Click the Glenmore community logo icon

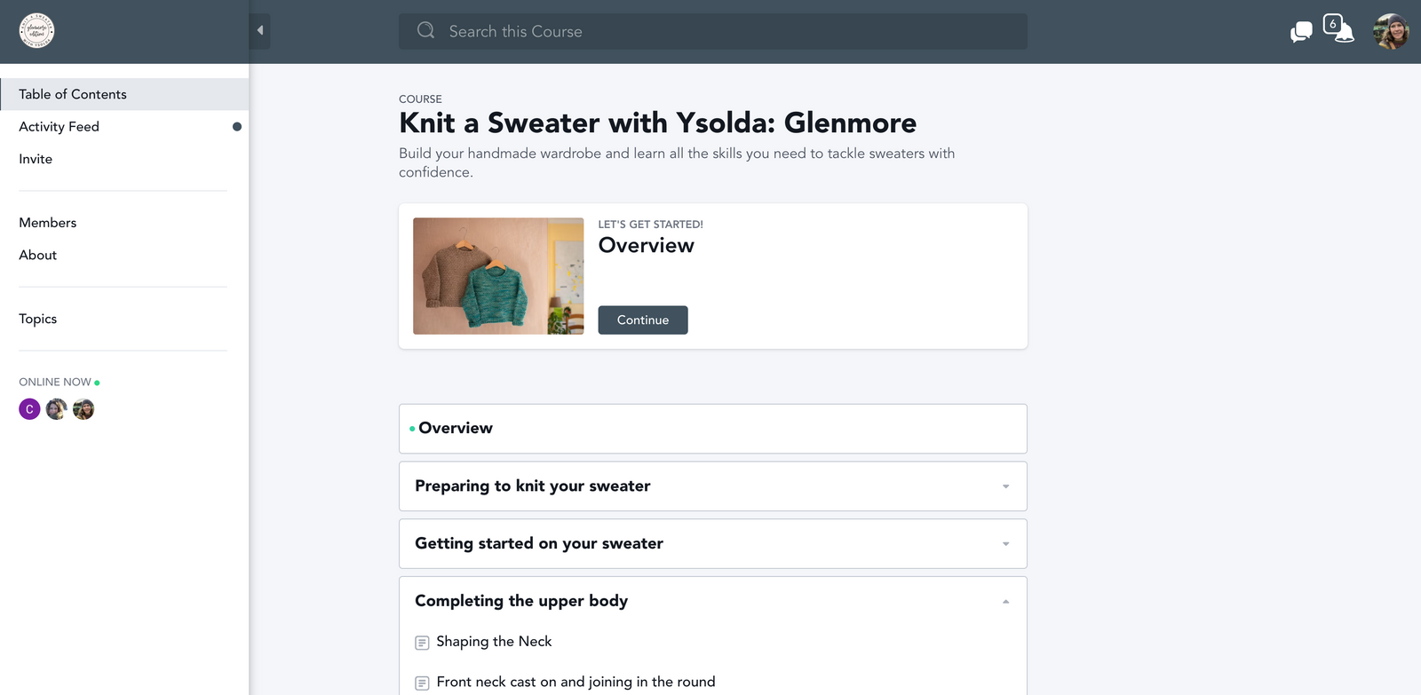coord(36,31)
